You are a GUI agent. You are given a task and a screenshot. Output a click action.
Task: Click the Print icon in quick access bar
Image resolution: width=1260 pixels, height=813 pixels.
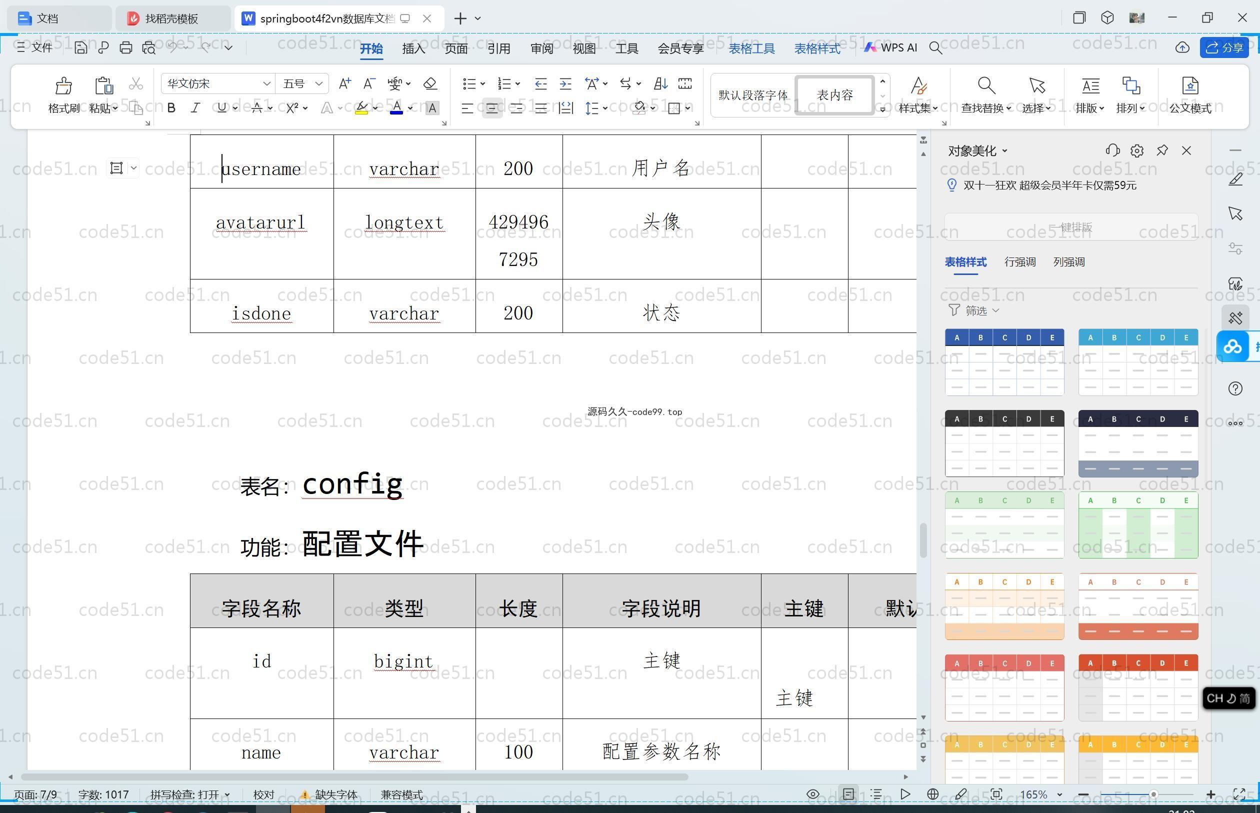(x=125, y=47)
